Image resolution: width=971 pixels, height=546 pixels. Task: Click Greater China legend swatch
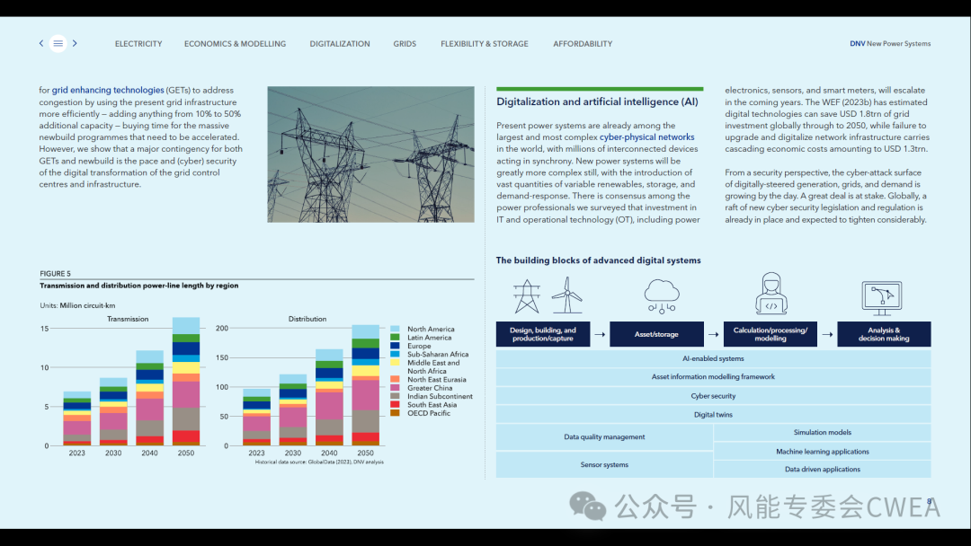[x=395, y=388]
